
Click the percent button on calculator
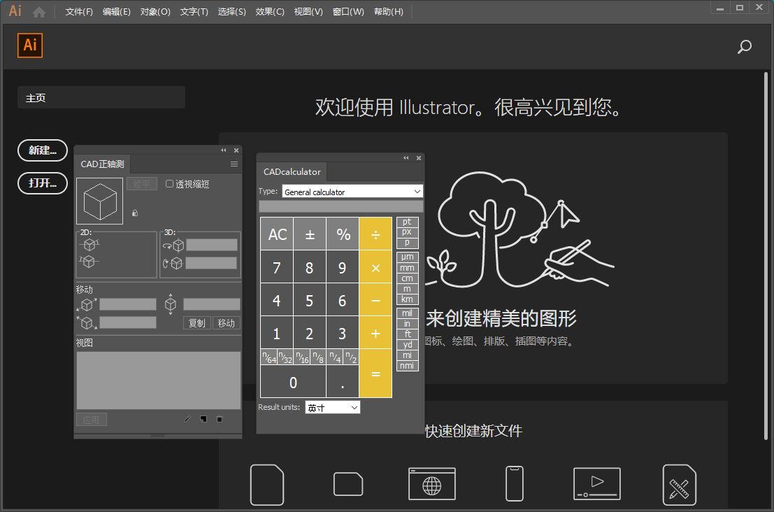click(x=343, y=234)
